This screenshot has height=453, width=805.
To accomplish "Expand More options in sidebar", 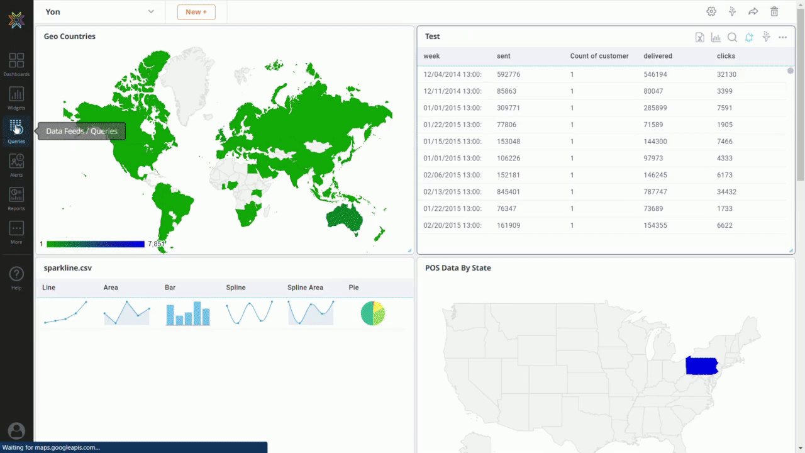I will 16,232.
